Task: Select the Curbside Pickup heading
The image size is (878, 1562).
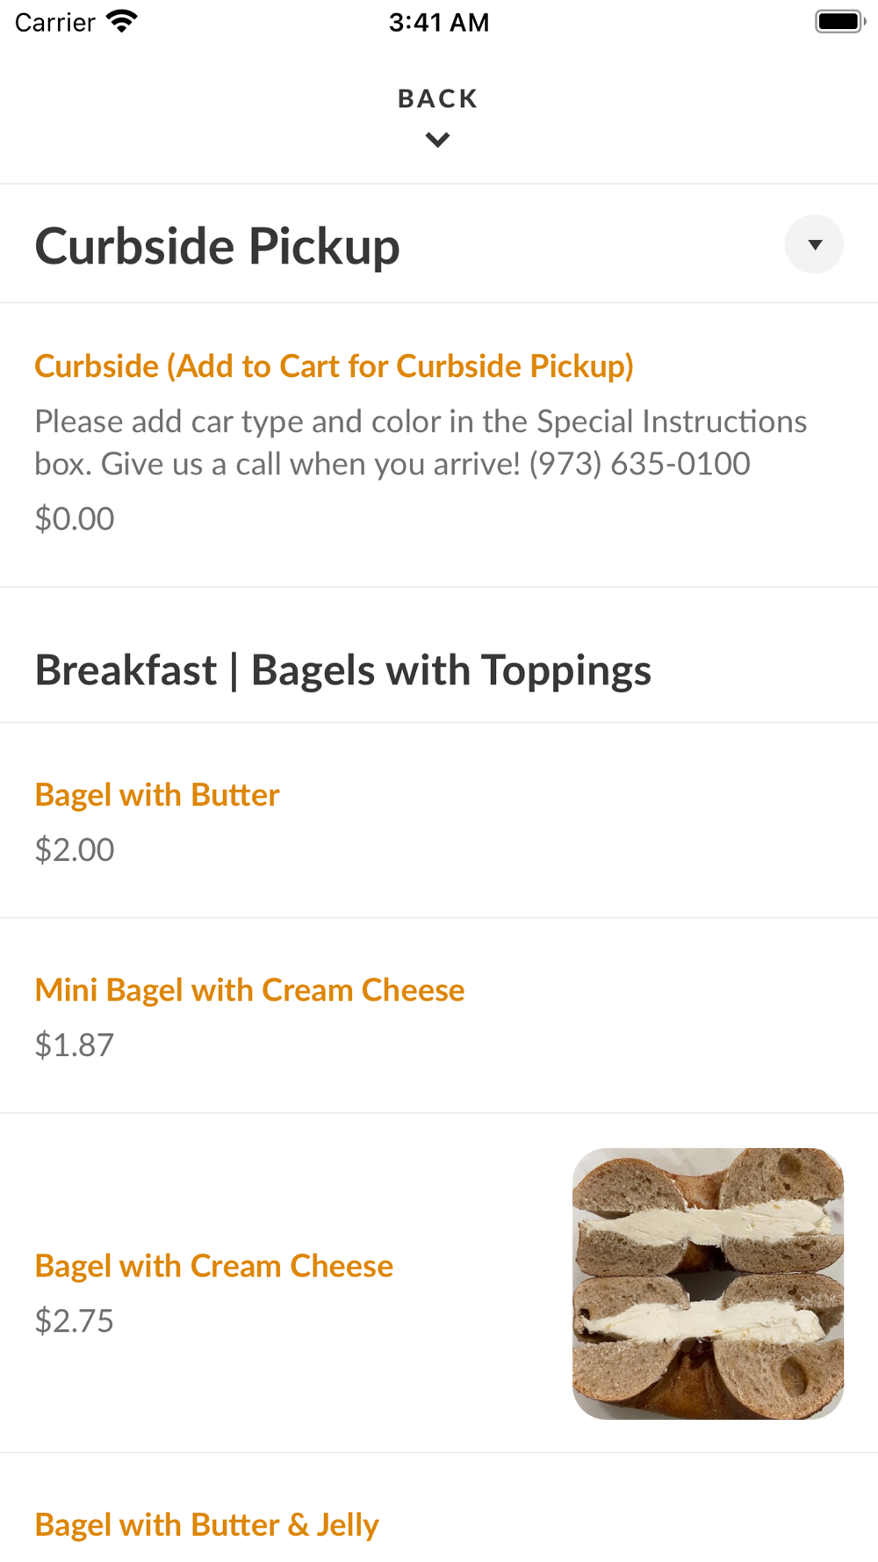Action: click(x=217, y=246)
